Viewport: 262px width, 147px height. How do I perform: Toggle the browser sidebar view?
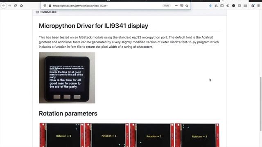pyautogui.click(x=222, y=6)
